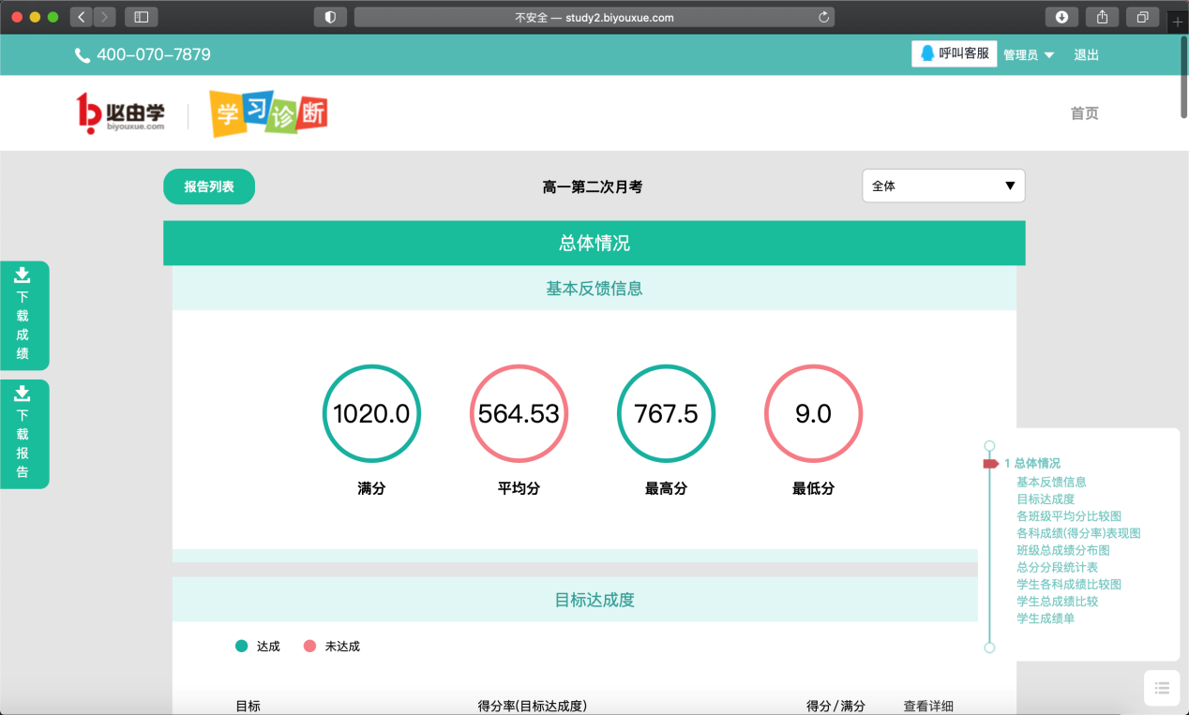1189x715 pixels.
Task: Click 退出 to log out
Action: click(x=1086, y=55)
